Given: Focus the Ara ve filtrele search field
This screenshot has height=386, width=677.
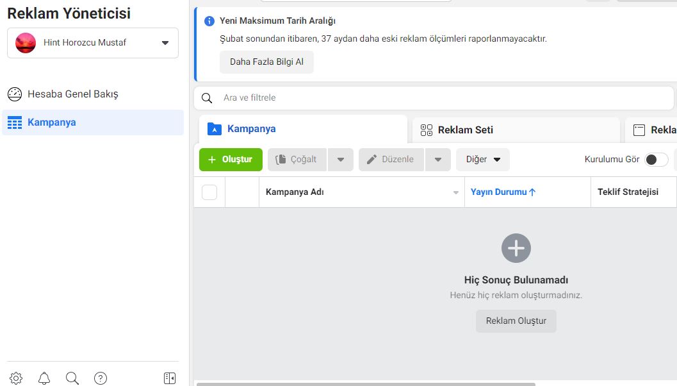Looking at the screenshot, I should 434,98.
